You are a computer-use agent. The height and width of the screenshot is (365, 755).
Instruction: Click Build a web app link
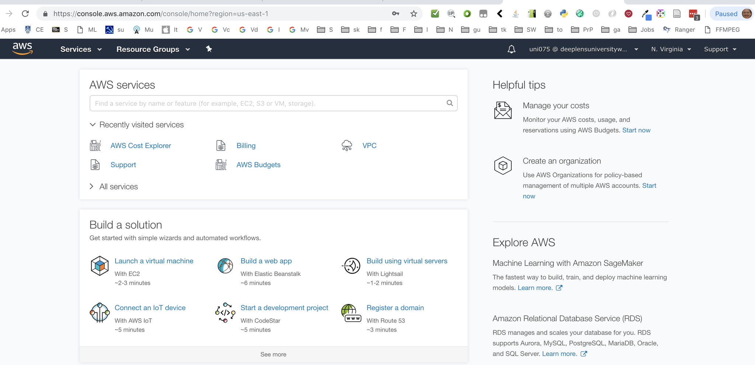pyautogui.click(x=266, y=261)
